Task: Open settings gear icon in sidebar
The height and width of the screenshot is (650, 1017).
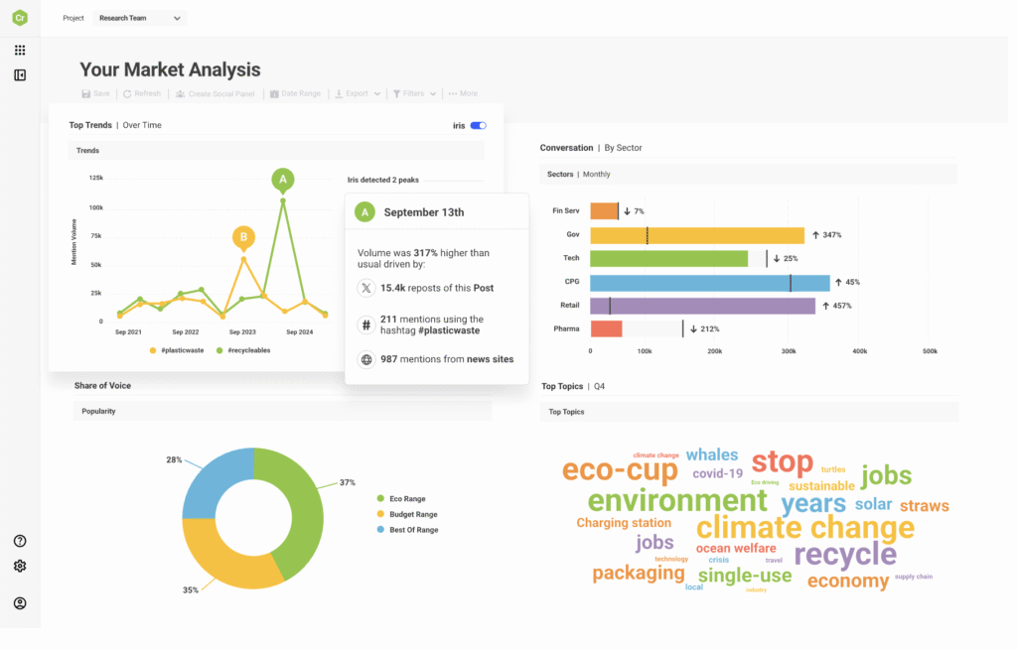Action: tap(20, 566)
